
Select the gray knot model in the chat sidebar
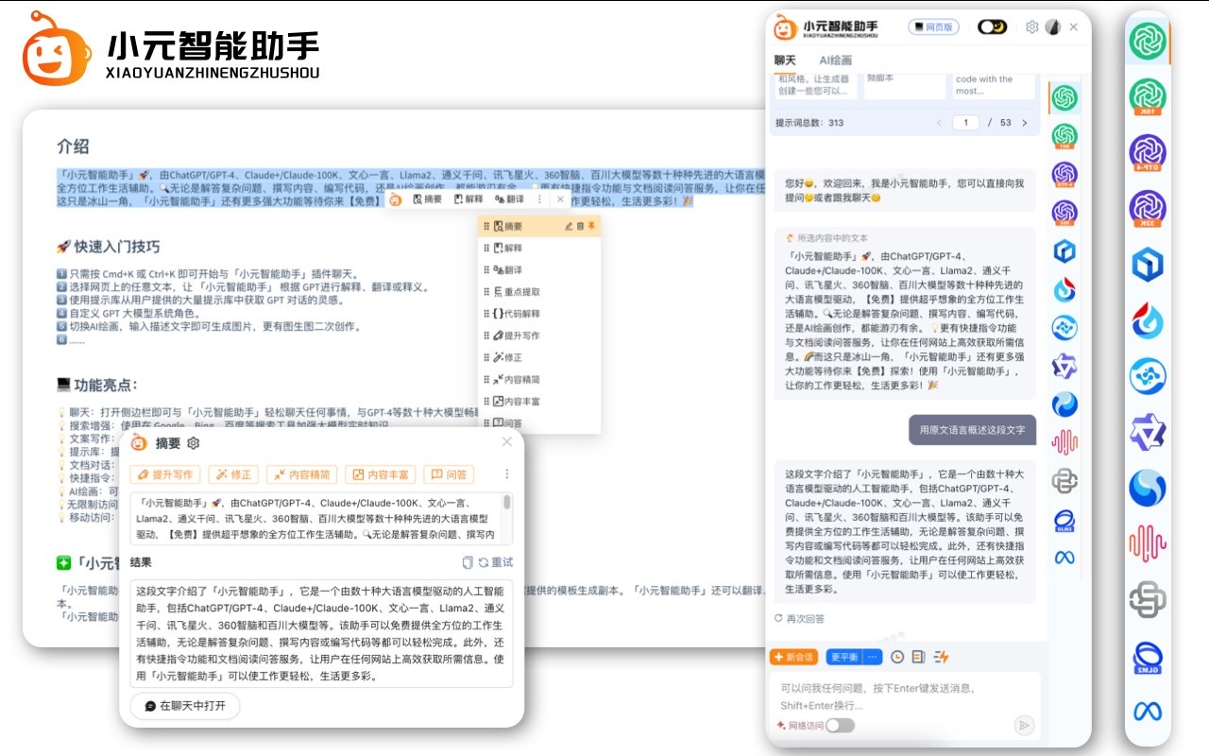tap(1065, 481)
